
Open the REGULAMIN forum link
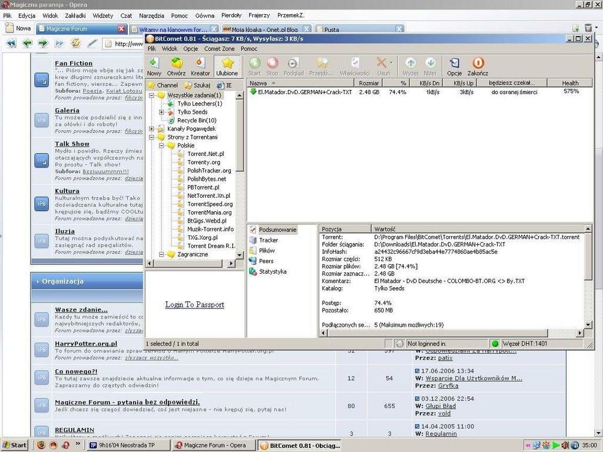[x=75, y=430]
